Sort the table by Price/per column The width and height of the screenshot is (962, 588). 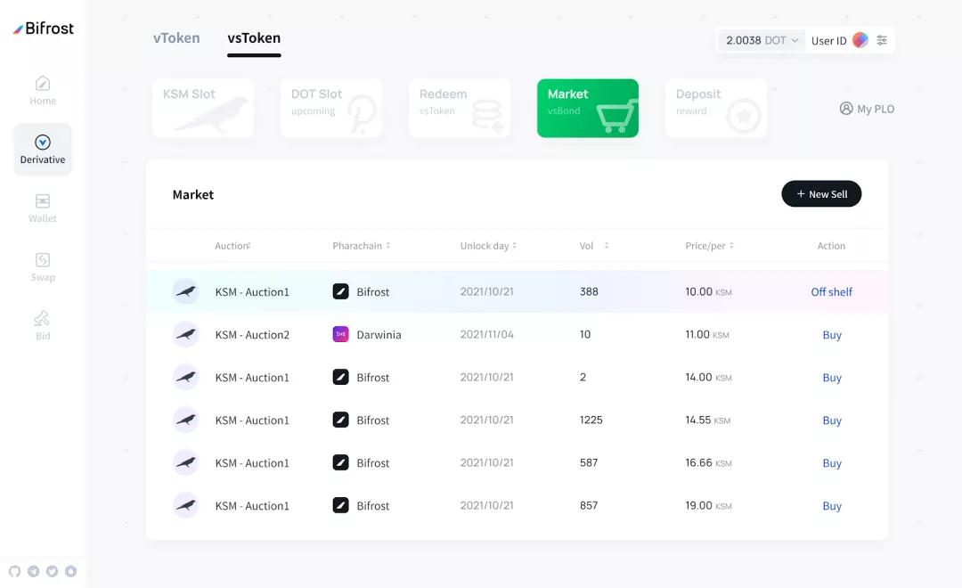pyautogui.click(x=709, y=246)
